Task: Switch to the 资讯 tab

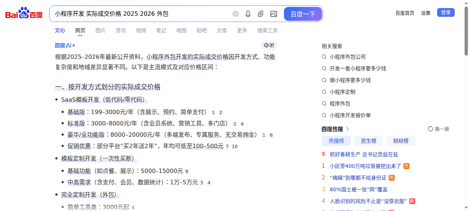Action: coord(121,30)
